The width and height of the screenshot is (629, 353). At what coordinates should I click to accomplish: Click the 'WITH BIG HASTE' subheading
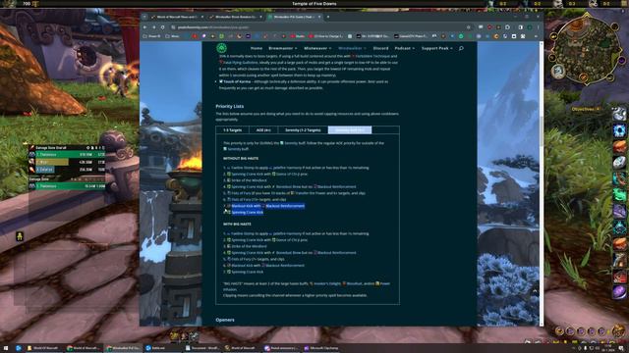point(237,225)
